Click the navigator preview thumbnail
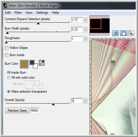Viewport: 138px width, 137px height. 100,26
